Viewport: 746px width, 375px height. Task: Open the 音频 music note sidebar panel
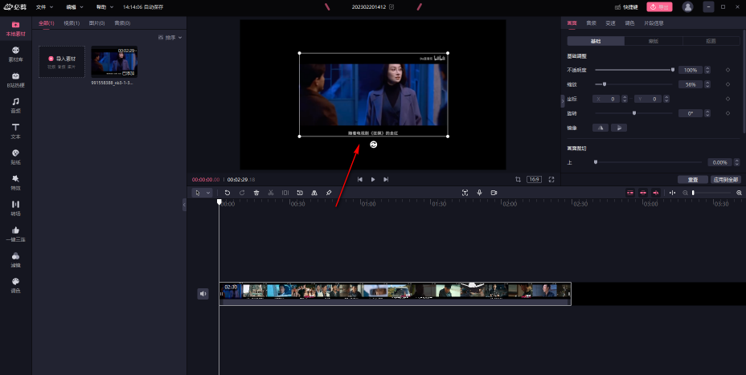tap(15, 104)
